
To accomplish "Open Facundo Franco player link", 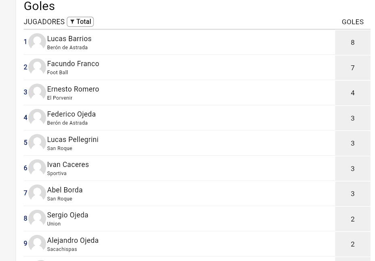I will point(73,64).
